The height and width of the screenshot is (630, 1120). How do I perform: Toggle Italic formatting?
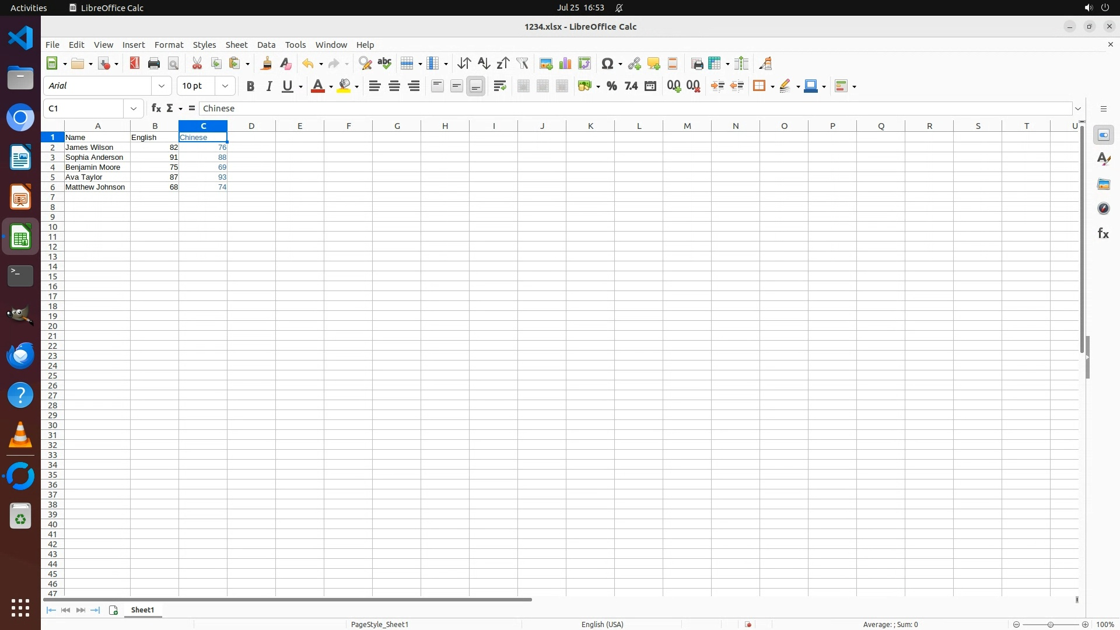pyautogui.click(x=269, y=86)
